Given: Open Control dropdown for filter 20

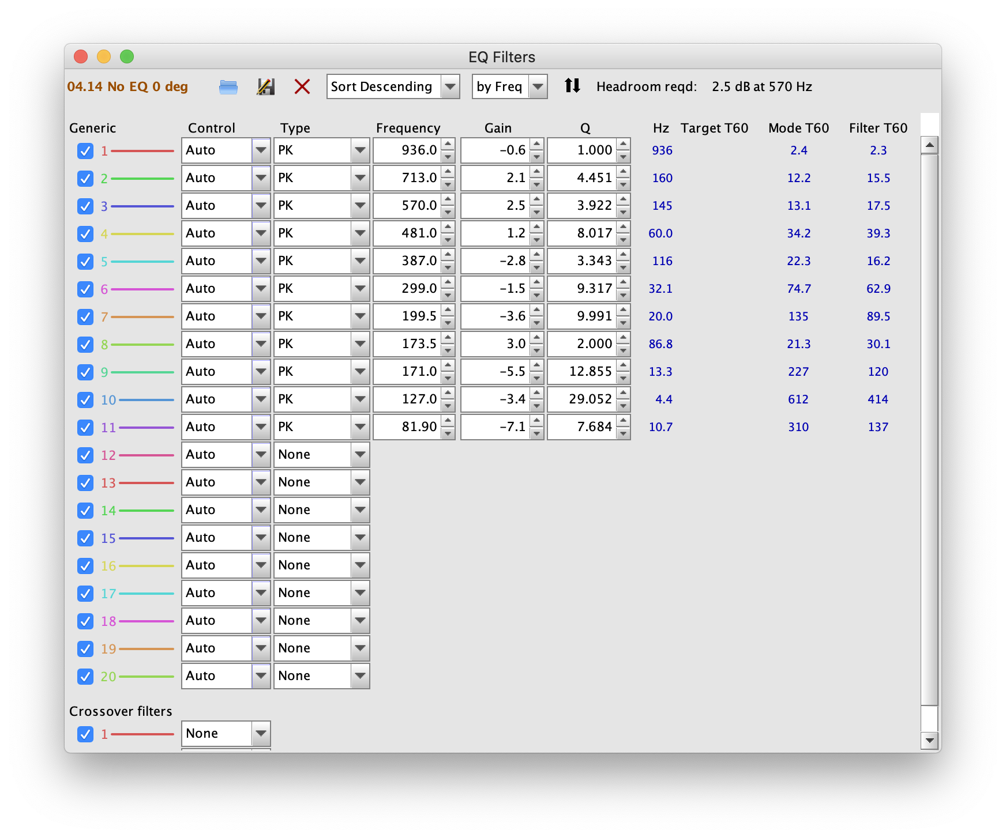Looking at the screenshot, I should tap(226, 676).
